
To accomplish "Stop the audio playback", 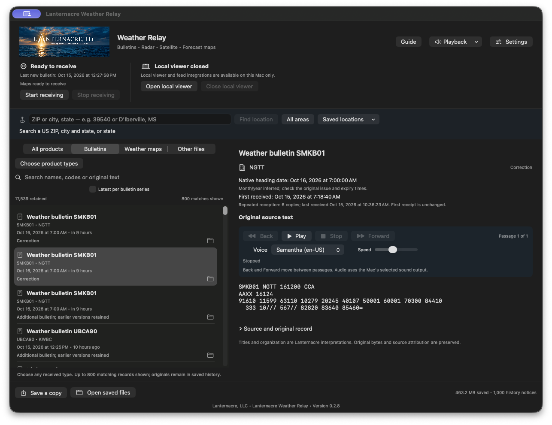I will coord(331,236).
